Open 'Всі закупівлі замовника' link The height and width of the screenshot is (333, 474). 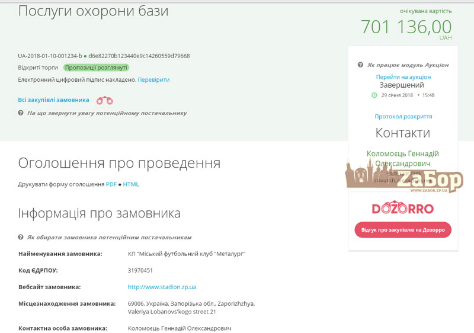53,100
